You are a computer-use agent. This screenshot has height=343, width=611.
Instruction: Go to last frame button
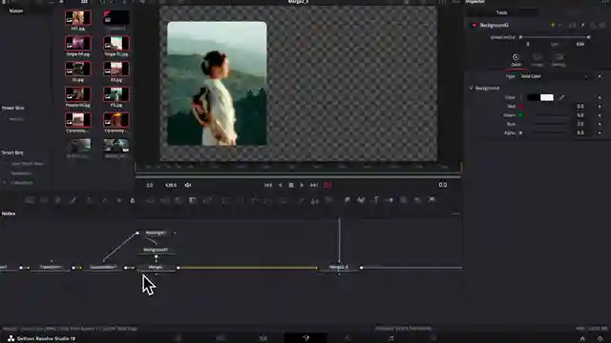pos(314,185)
